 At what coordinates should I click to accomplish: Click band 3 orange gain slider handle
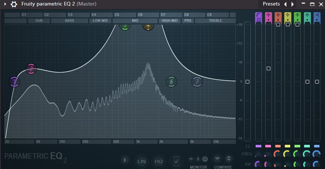(x=278, y=25)
